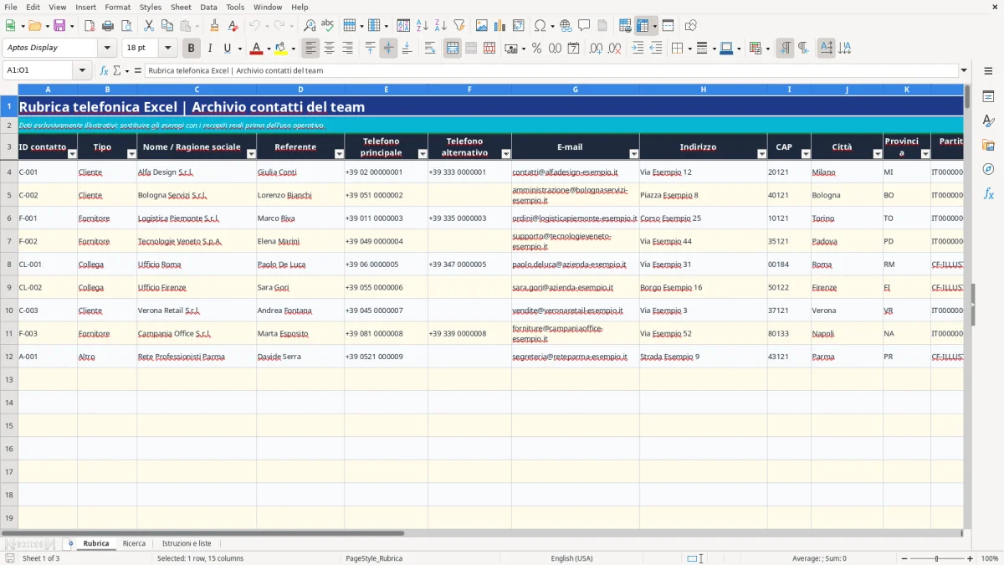Viewport: 1004px width, 565px height.
Task: Open the sidebar Functions panel
Action: pos(988,194)
